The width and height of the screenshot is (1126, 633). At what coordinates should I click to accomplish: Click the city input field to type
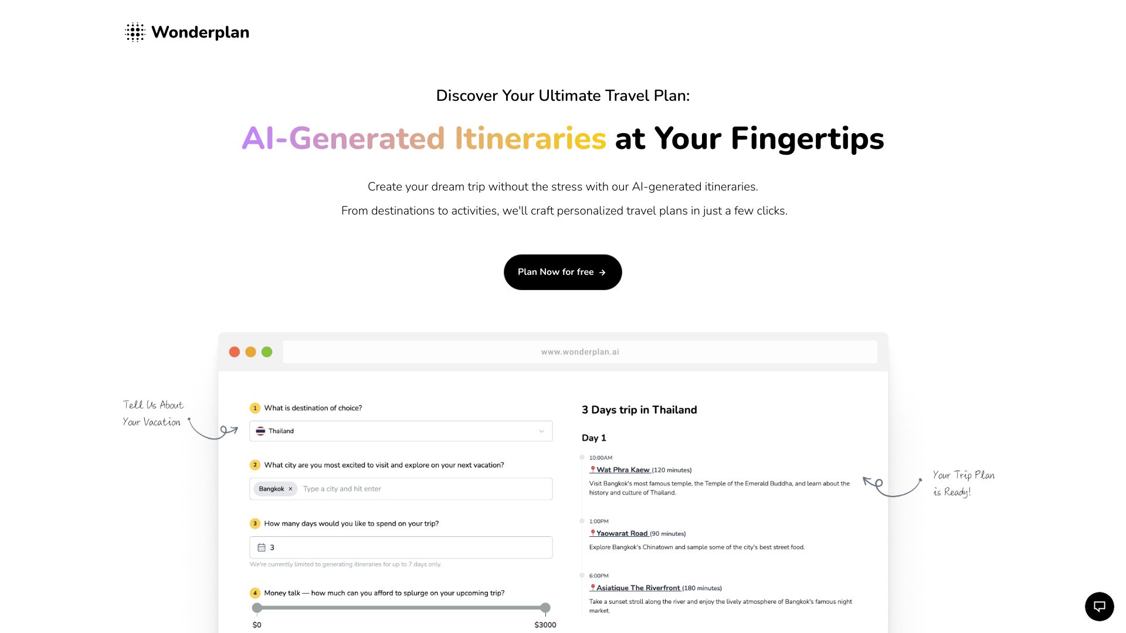(400, 488)
